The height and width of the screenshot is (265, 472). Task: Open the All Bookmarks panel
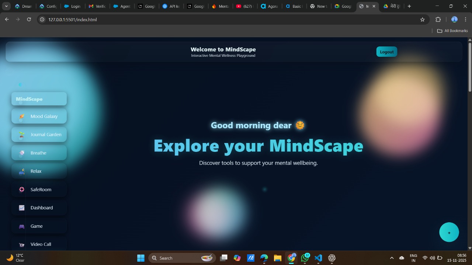[x=452, y=31]
